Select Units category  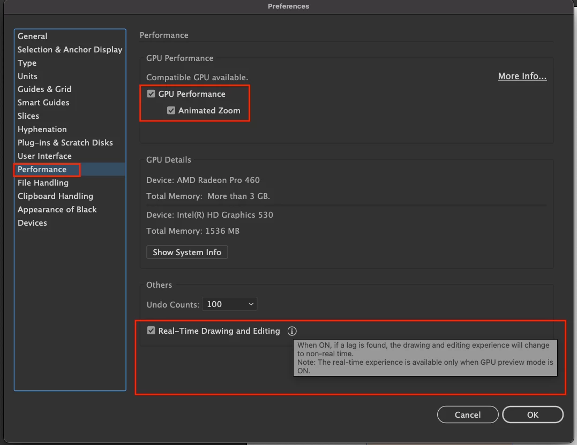70,76
